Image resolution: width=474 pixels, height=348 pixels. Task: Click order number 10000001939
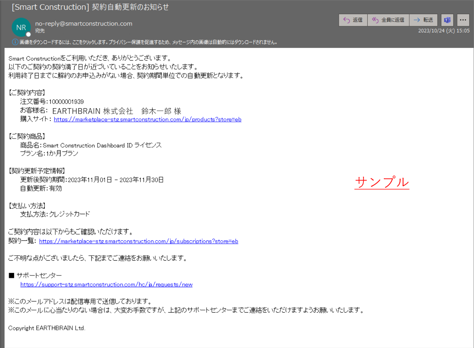[66, 102]
